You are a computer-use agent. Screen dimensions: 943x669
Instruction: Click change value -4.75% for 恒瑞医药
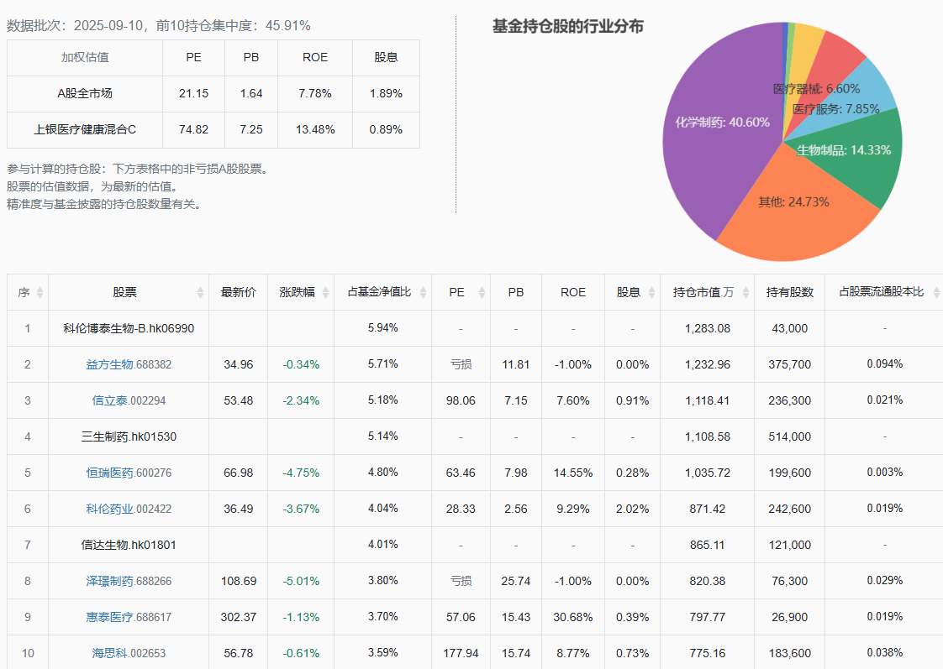301,473
